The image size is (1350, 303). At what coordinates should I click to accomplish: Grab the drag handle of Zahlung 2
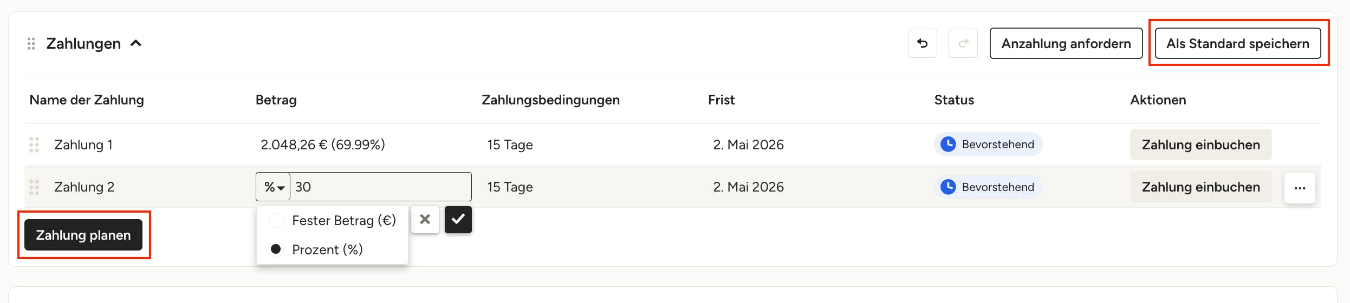coord(34,187)
